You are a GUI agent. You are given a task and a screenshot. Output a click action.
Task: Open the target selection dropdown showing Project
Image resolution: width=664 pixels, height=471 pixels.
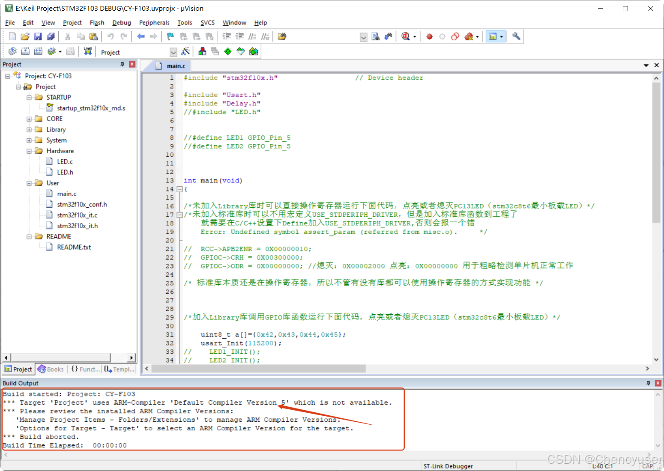(173, 52)
